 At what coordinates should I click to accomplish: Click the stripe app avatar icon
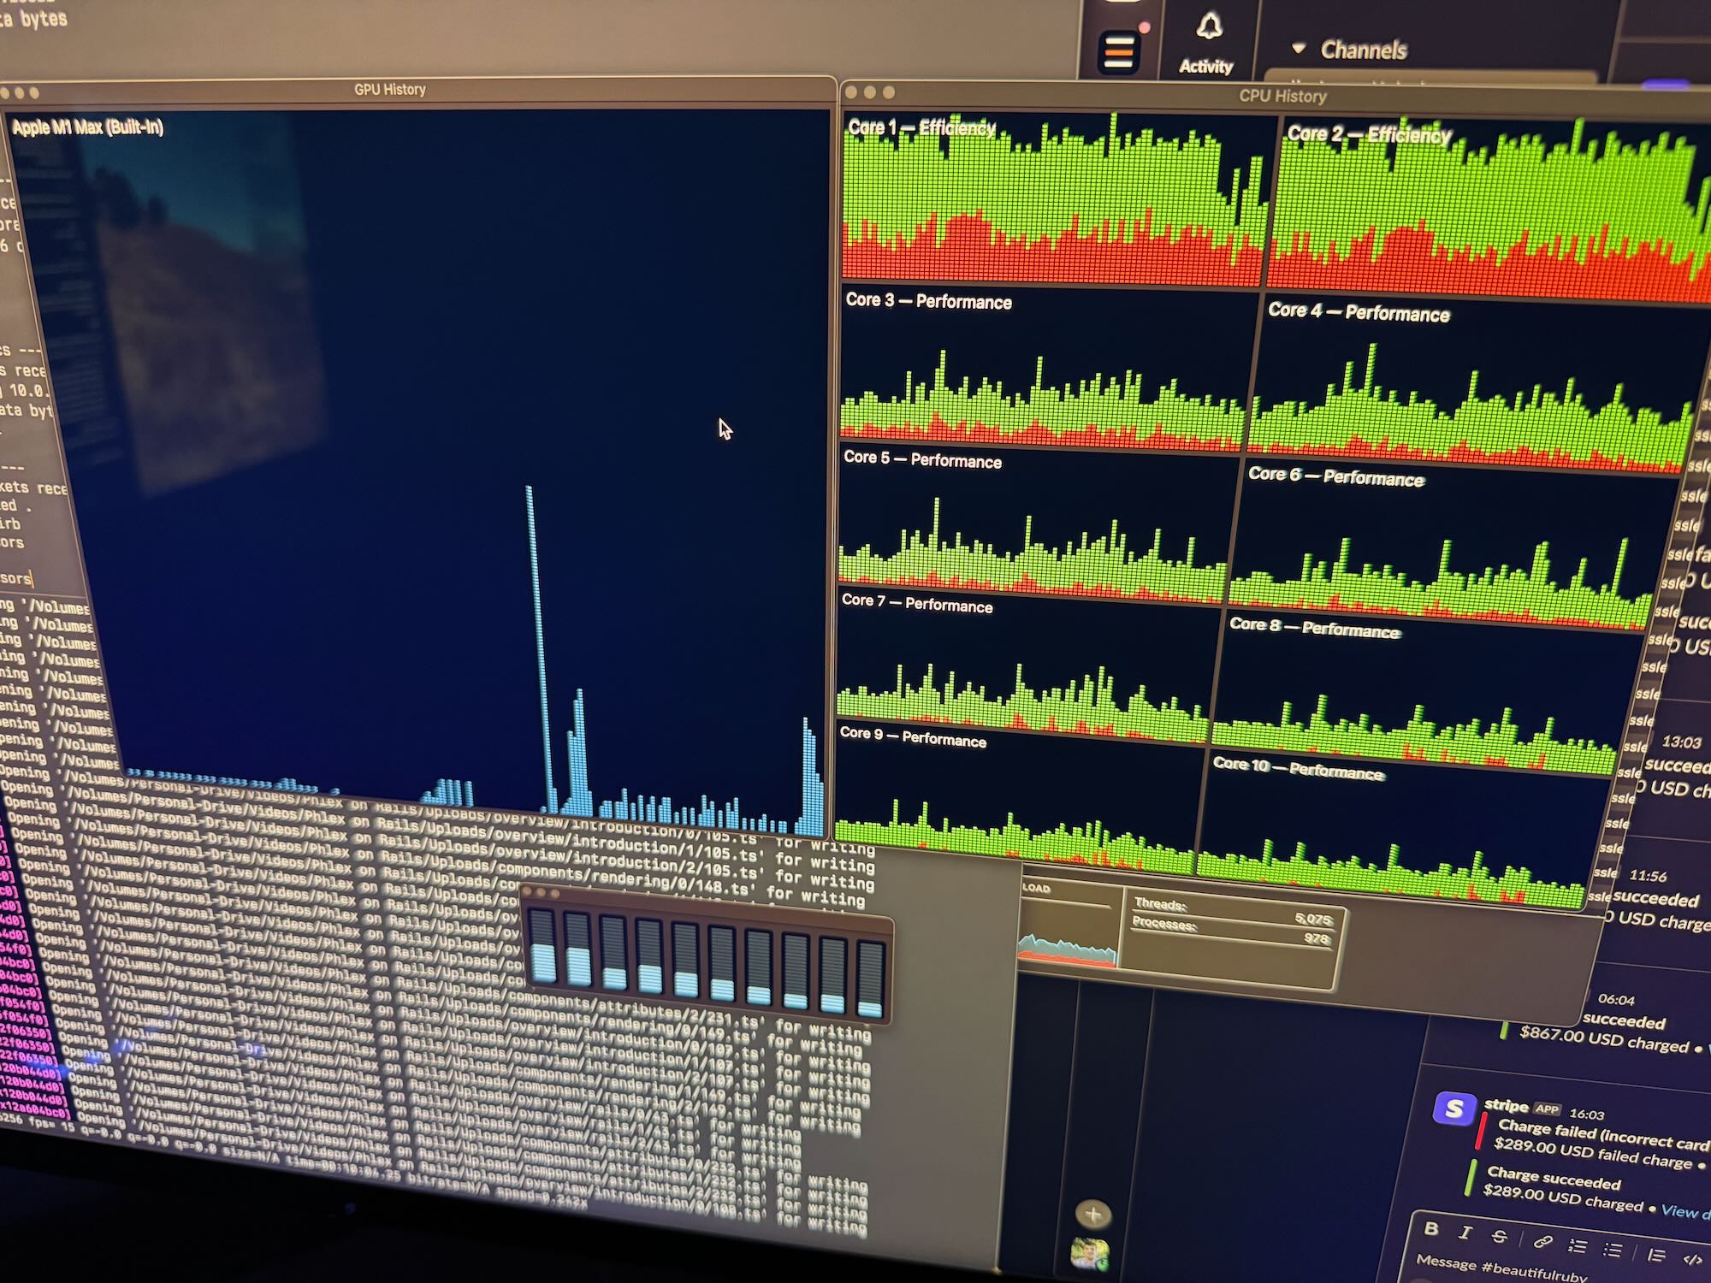click(x=1454, y=1109)
